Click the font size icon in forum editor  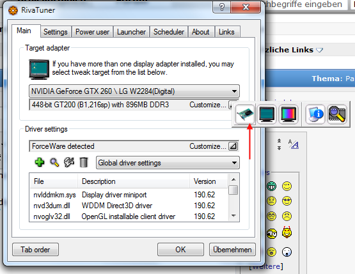click(x=294, y=144)
